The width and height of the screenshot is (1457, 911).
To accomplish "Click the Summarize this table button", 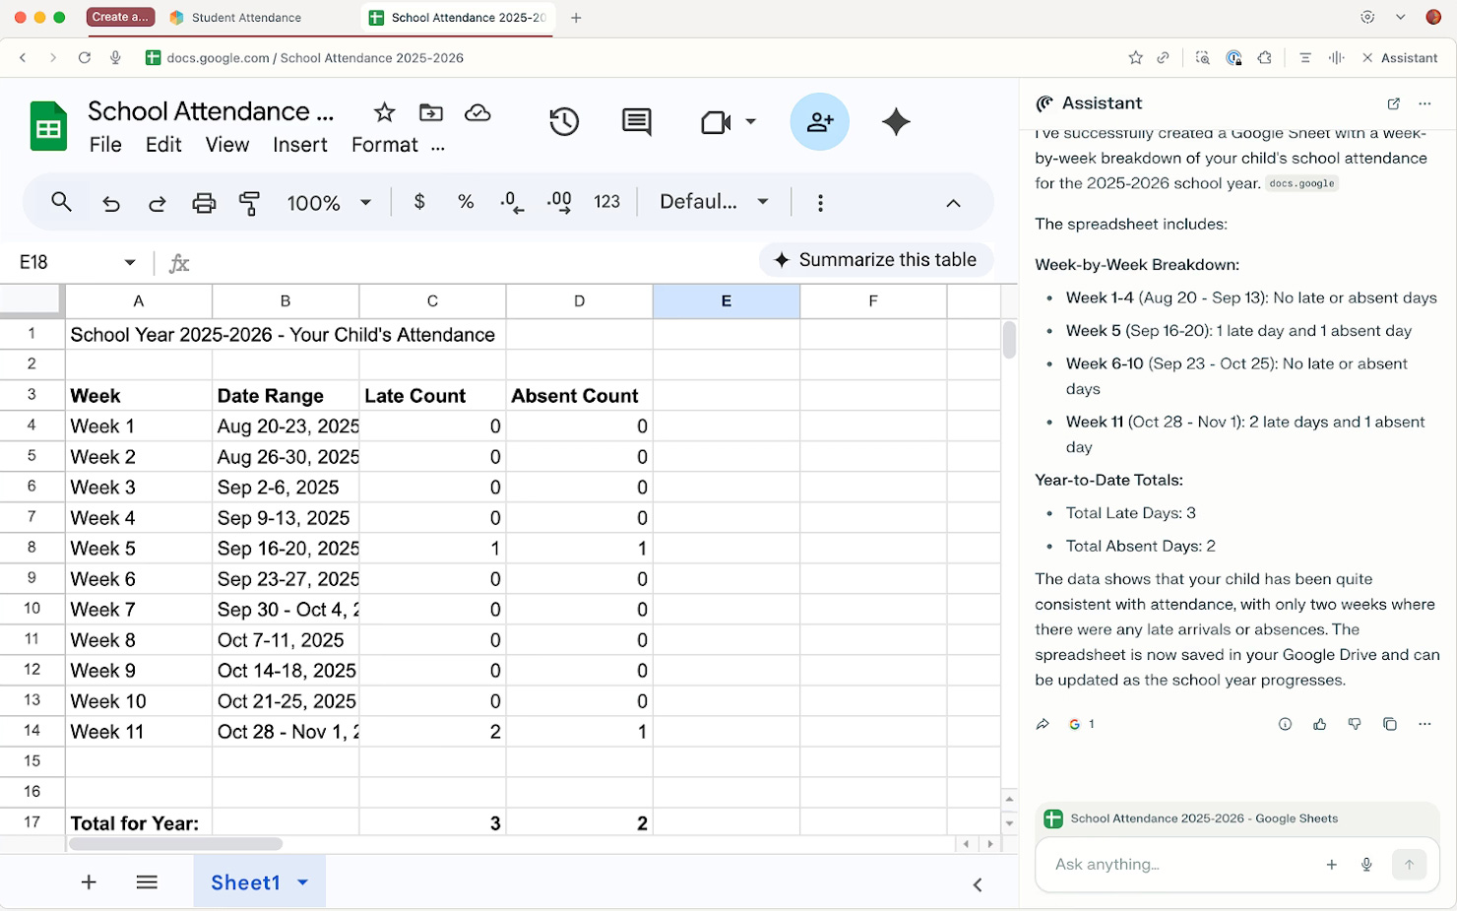I will click(x=875, y=259).
